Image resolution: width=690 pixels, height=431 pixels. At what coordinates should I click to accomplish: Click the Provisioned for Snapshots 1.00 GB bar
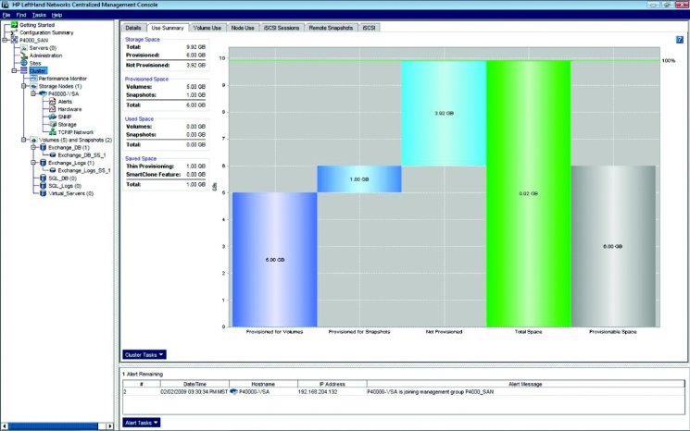(359, 179)
